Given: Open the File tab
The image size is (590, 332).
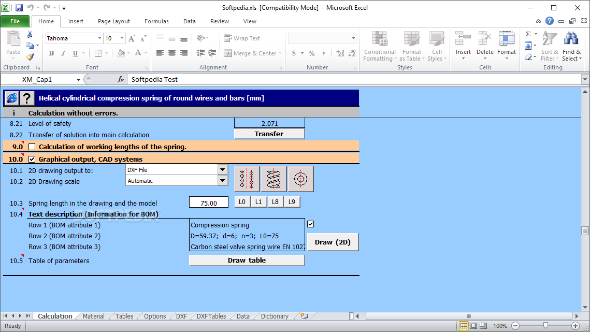Looking at the screenshot, I should [15, 21].
